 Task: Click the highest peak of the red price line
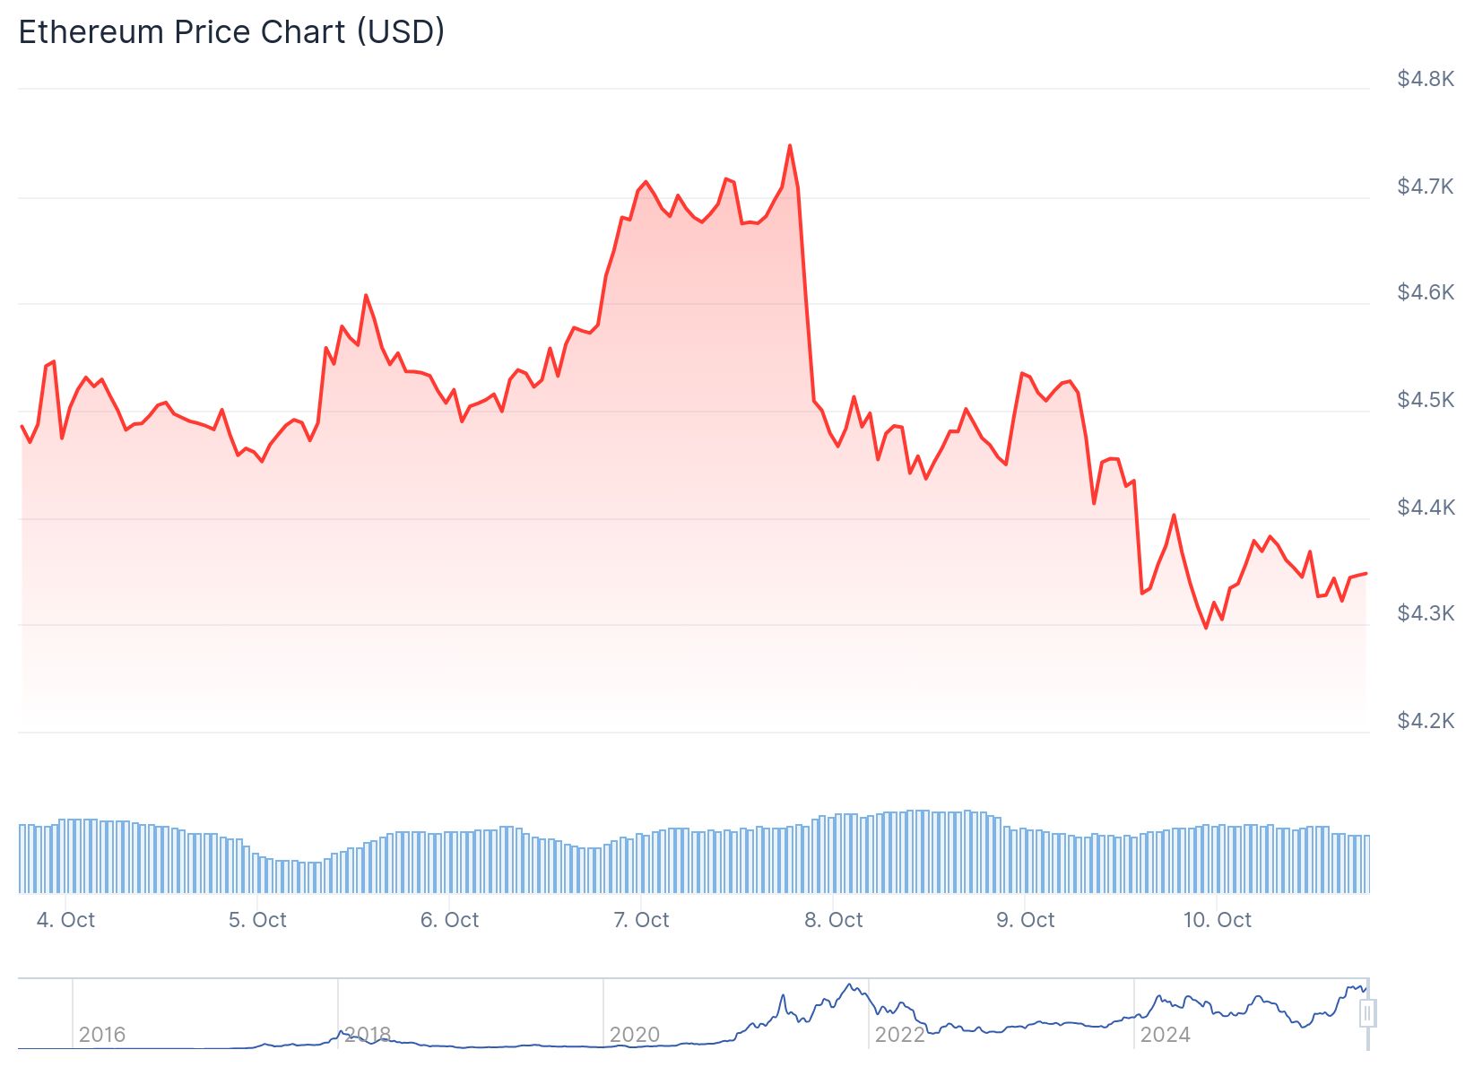tap(789, 145)
